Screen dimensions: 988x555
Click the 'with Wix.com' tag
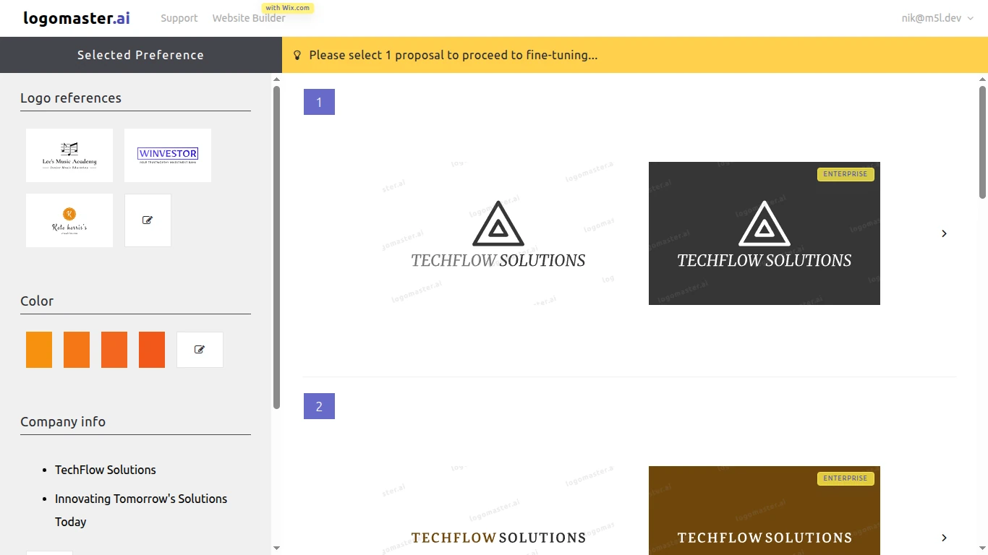[x=288, y=8]
